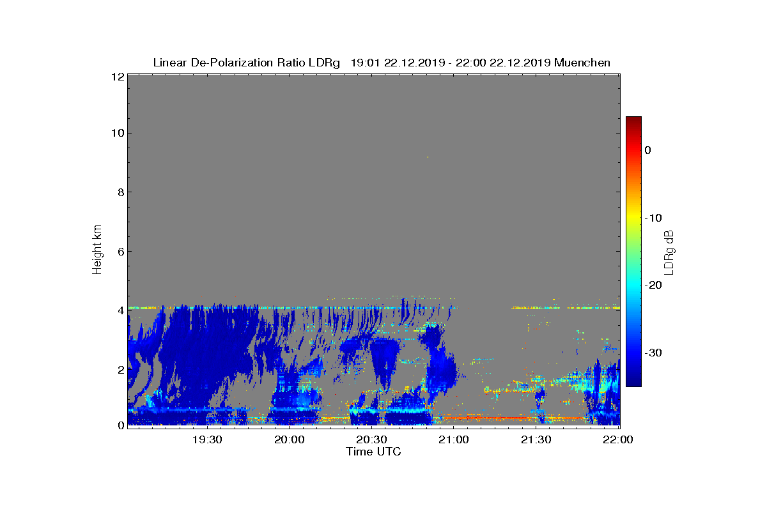767x511 pixels.
Task: Click the height tick label 12
Action: 117,77
